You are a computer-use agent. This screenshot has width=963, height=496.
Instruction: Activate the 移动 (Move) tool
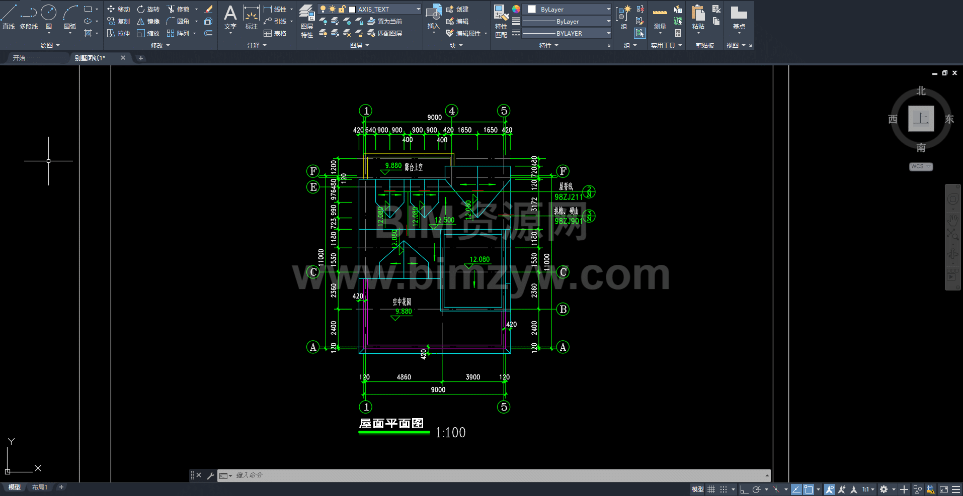coord(118,9)
